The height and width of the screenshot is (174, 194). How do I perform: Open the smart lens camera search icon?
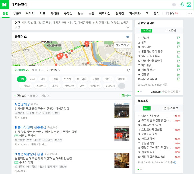coord(189,5)
